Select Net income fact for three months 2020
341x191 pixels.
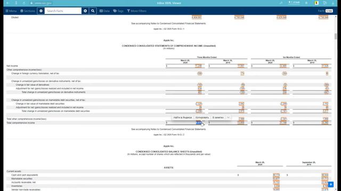[x=198, y=66]
